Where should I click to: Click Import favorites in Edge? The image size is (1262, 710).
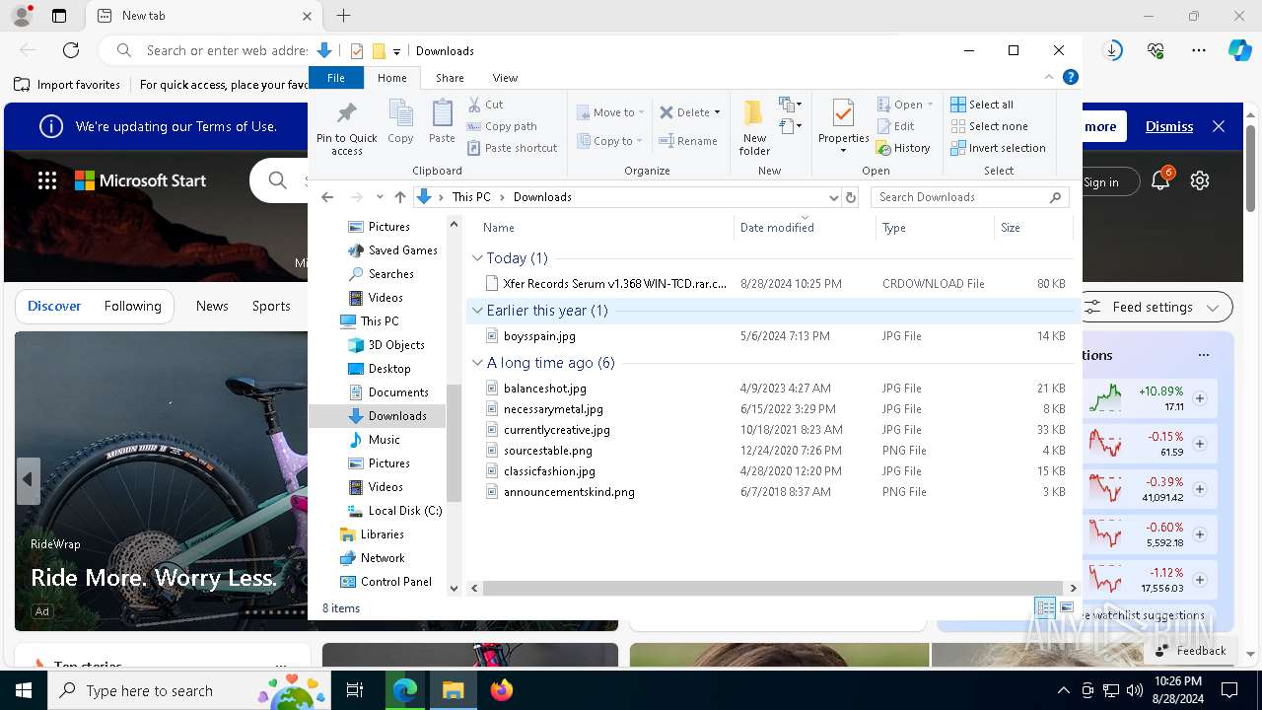[x=68, y=85]
